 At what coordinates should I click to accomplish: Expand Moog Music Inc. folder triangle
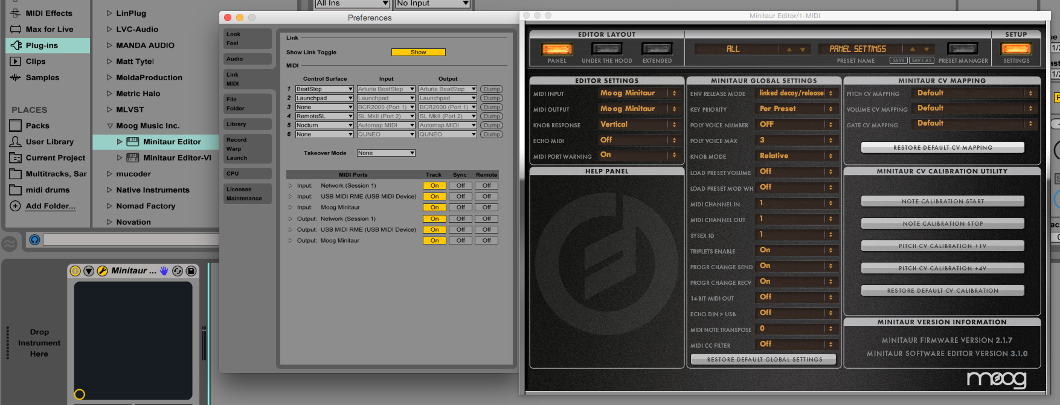[x=110, y=126]
